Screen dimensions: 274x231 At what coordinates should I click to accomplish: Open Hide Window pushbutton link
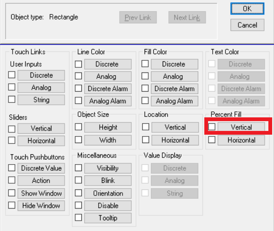point(41,206)
